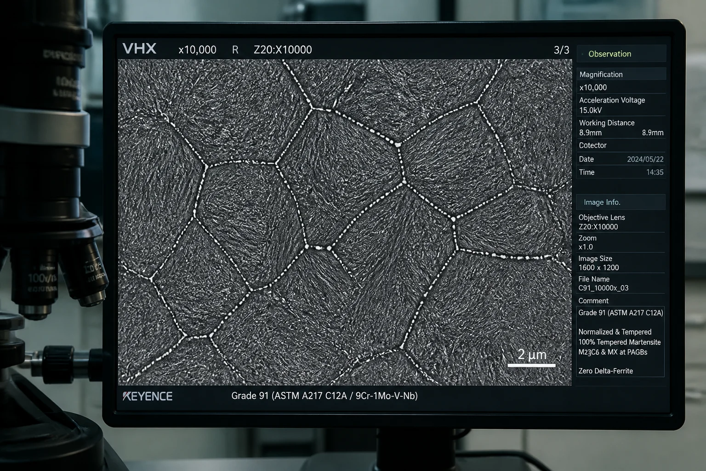Select the 1600 x 1200 image size value

pyautogui.click(x=598, y=268)
